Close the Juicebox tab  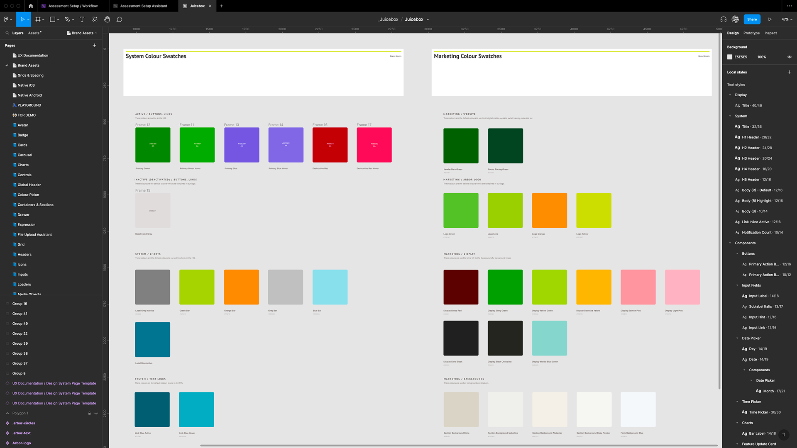tap(210, 6)
